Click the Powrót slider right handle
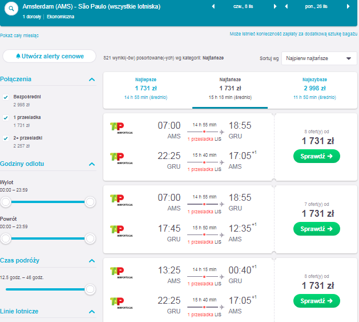Image resolution: width=359 pixels, height=322 pixels. [x=90, y=238]
